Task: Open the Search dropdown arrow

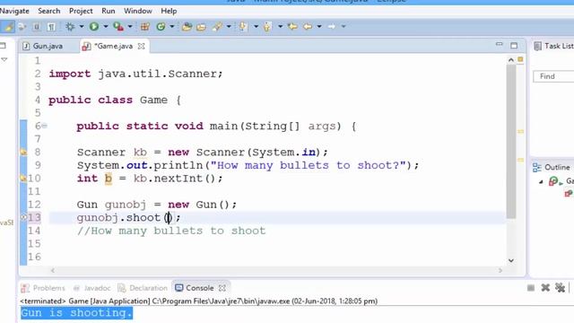Action: (229, 26)
